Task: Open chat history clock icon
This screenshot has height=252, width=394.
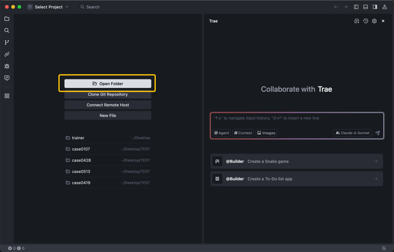Action: coord(366,21)
